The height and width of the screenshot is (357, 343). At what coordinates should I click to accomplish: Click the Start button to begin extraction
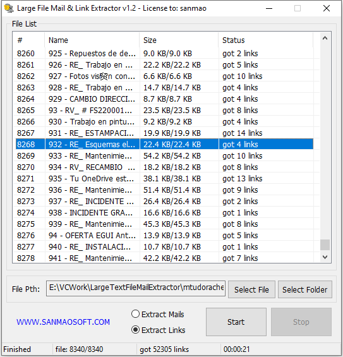click(236, 322)
